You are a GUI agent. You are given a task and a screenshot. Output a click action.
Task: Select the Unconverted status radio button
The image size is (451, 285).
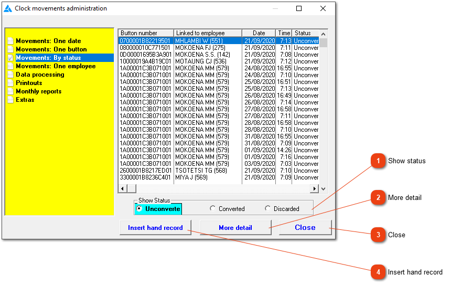(x=139, y=208)
